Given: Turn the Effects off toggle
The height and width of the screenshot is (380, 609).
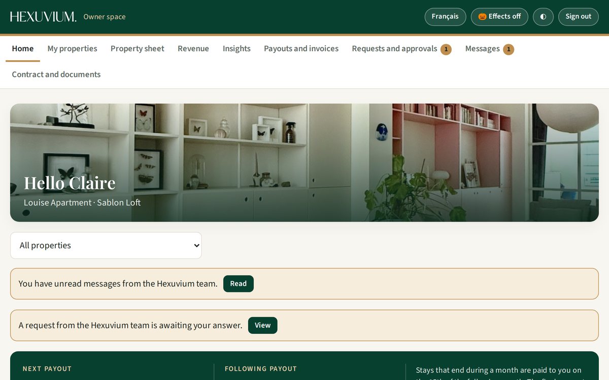Looking at the screenshot, I should [499, 17].
